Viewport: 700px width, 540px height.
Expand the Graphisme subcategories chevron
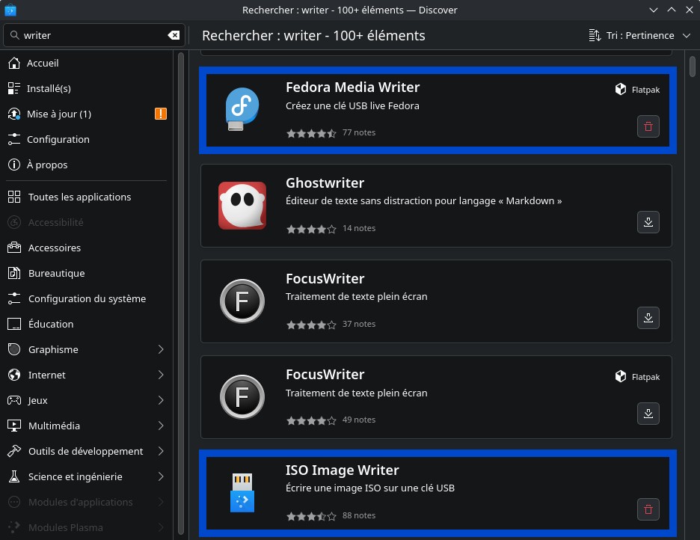click(161, 349)
